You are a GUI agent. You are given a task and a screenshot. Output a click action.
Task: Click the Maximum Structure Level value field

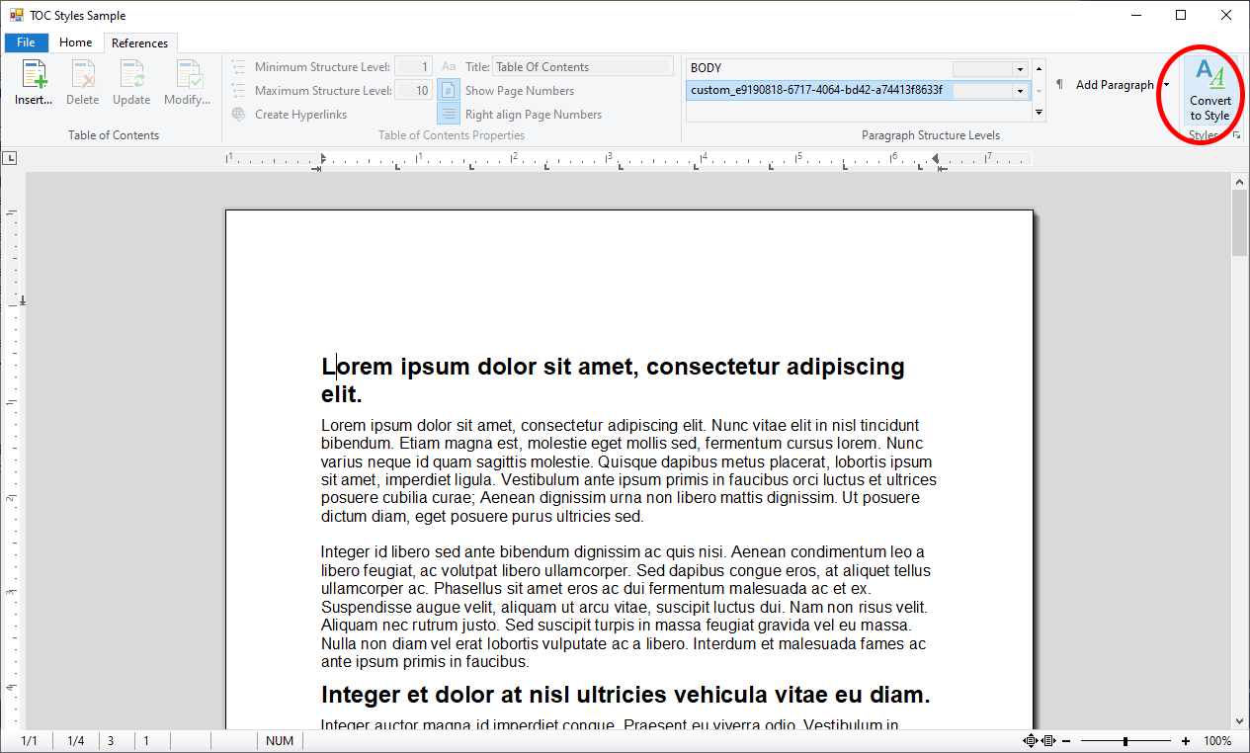pyautogui.click(x=413, y=91)
